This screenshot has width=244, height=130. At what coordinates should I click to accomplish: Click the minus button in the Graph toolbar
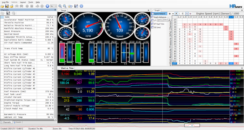click(173, 14)
